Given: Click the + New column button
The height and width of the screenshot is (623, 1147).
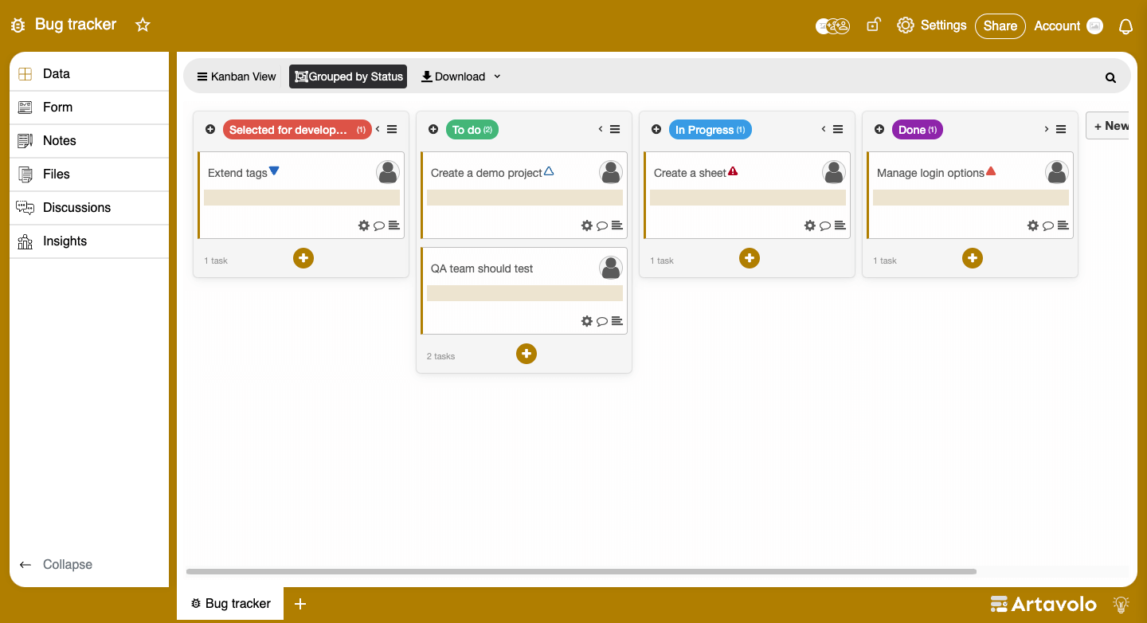Looking at the screenshot, I should [x=1110, y=126].
